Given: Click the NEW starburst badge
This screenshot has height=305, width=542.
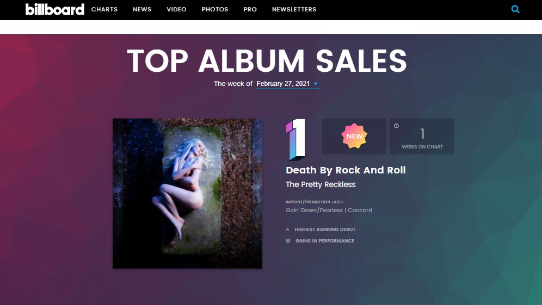Looking at the screenshot, I should (354, 136).
